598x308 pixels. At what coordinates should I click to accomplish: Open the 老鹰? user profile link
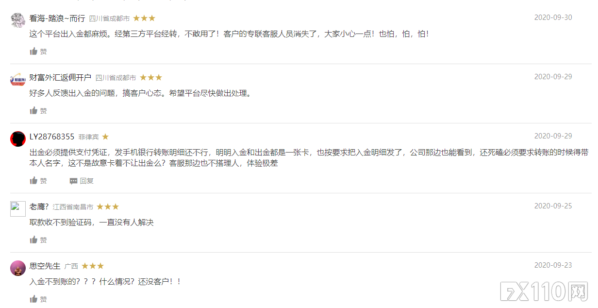[x=39, y=206]
